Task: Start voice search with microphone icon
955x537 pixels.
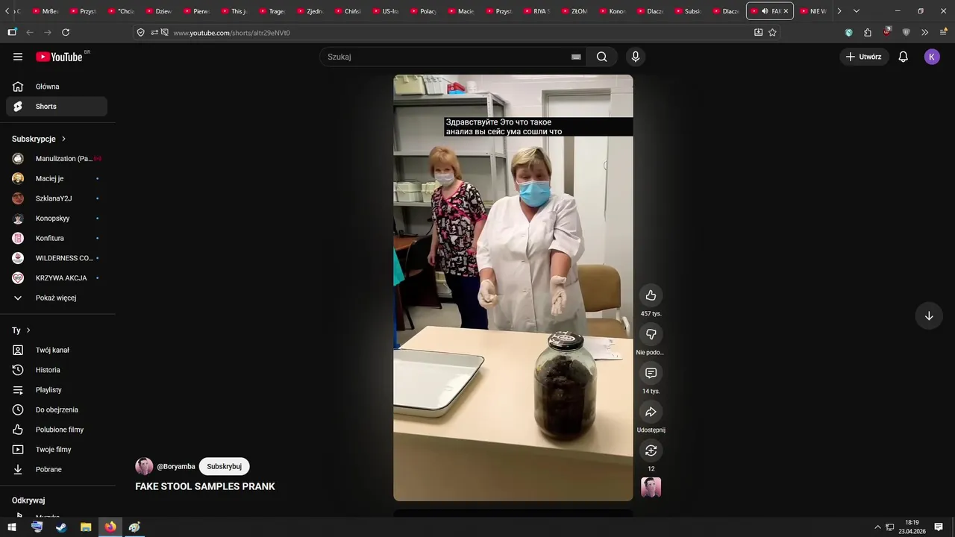Action: (636, 57)
